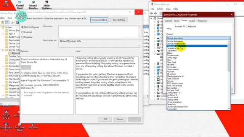The width and height of the screenshot is (244, 137).
Task: Select the Early Launch tree item
Action: pos(14,73)
